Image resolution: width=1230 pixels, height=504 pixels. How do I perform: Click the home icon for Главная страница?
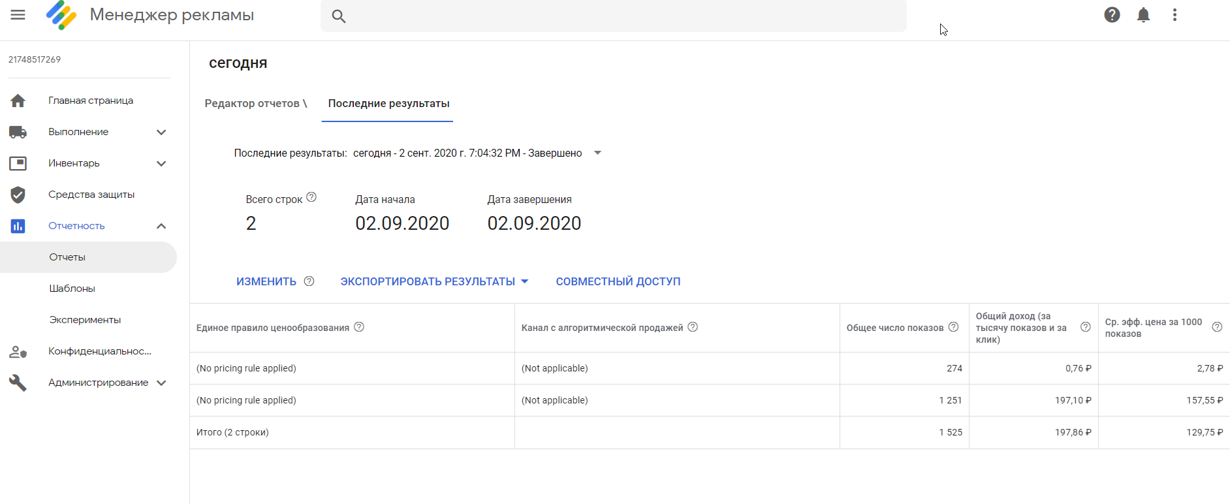click(x=18, y=101)
